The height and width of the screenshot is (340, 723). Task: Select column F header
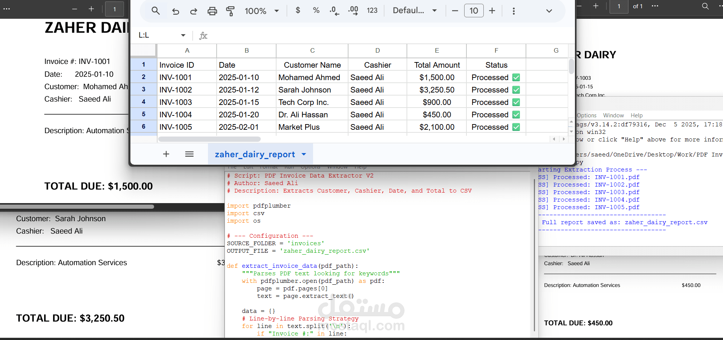pos(496,50)
